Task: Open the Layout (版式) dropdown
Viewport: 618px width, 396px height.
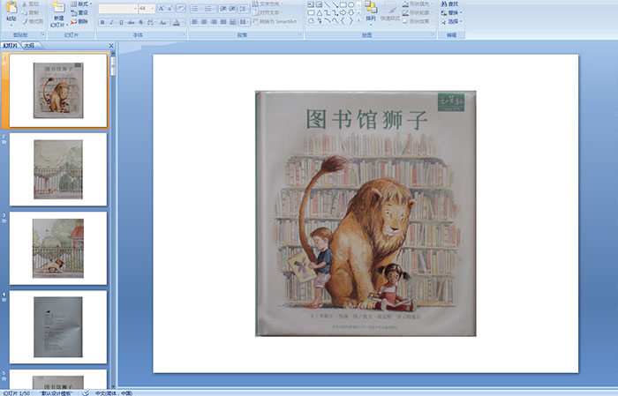Action: [81, 4]
